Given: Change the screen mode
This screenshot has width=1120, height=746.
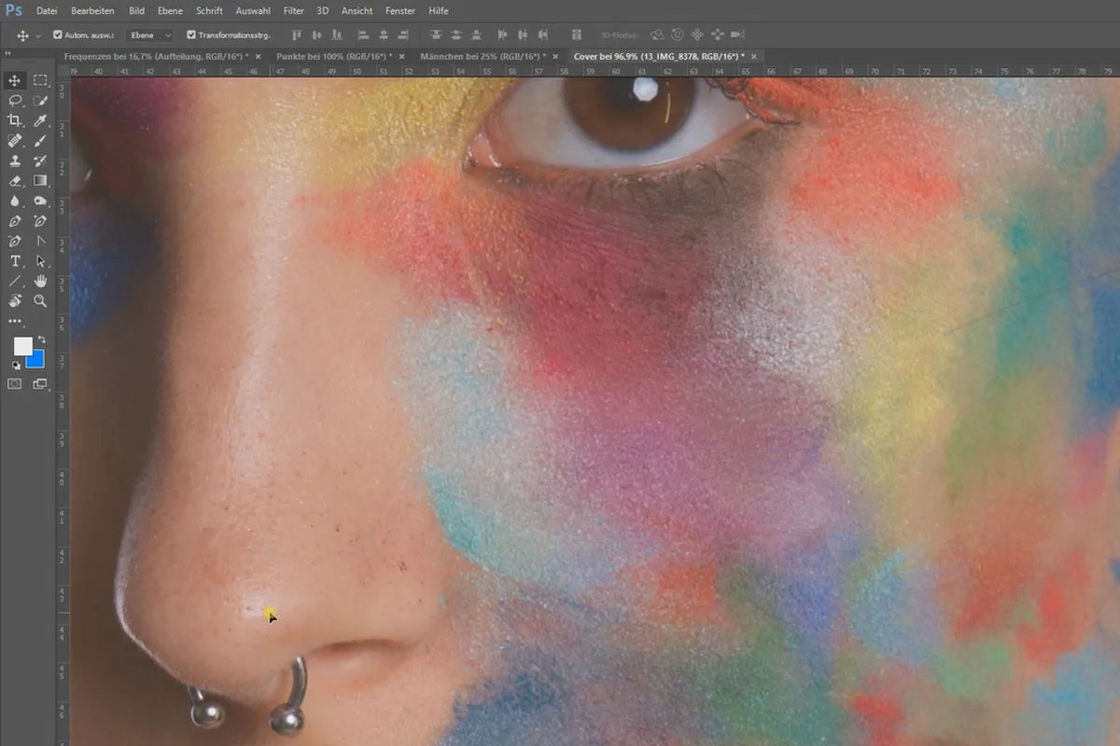Looking at the screenshot, I should [x=40, y=383].
